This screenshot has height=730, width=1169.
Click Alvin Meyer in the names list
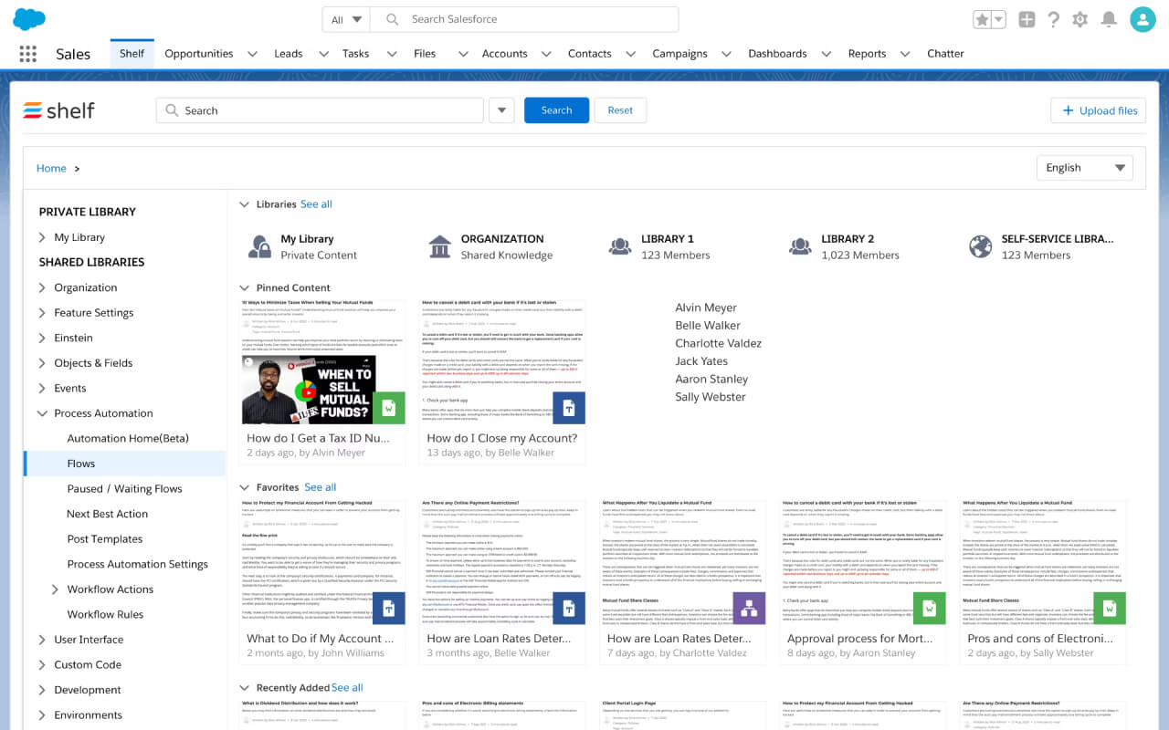[x=706, y=308]
